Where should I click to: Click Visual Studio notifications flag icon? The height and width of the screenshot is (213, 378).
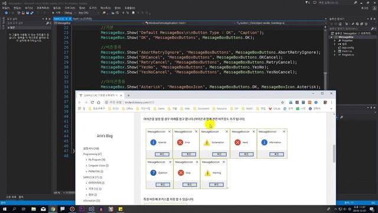tap(307, 2)
